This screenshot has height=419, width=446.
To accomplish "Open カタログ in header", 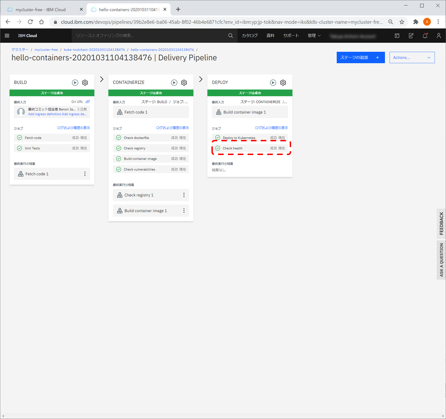I will [x=250, y=36].
